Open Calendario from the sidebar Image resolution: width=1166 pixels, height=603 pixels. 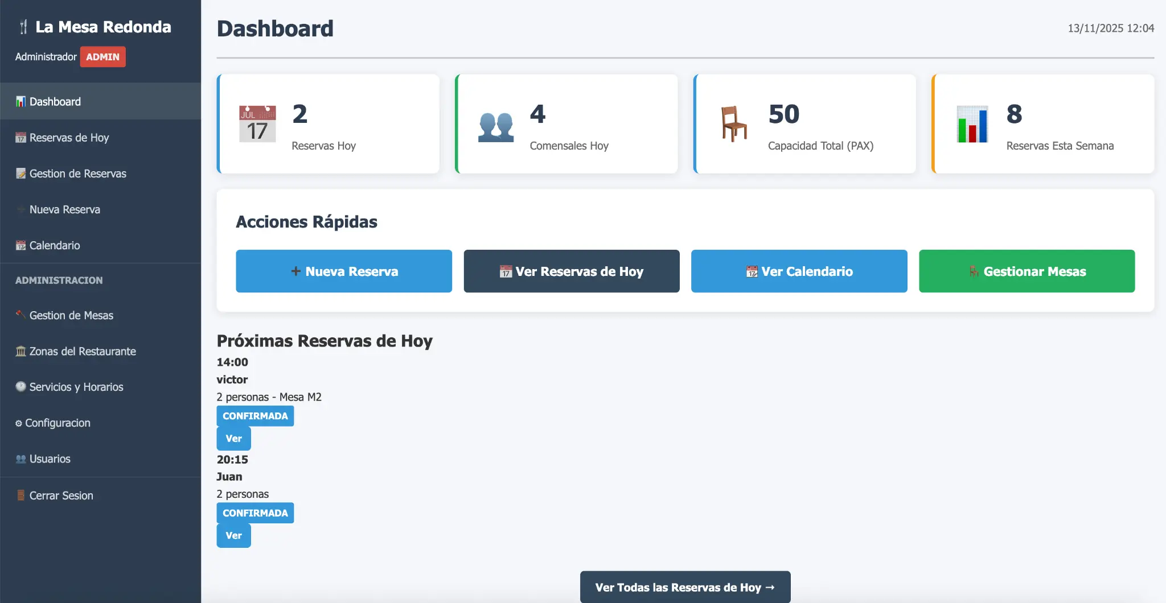point(55,245)
